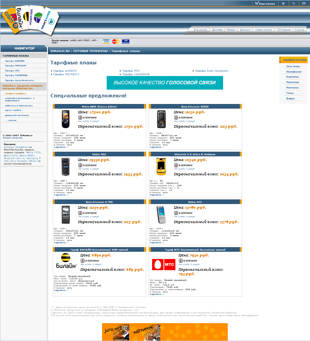
Task: Open 'каталог ресурсов' link in sidebar footer
Action: [12, 138]
